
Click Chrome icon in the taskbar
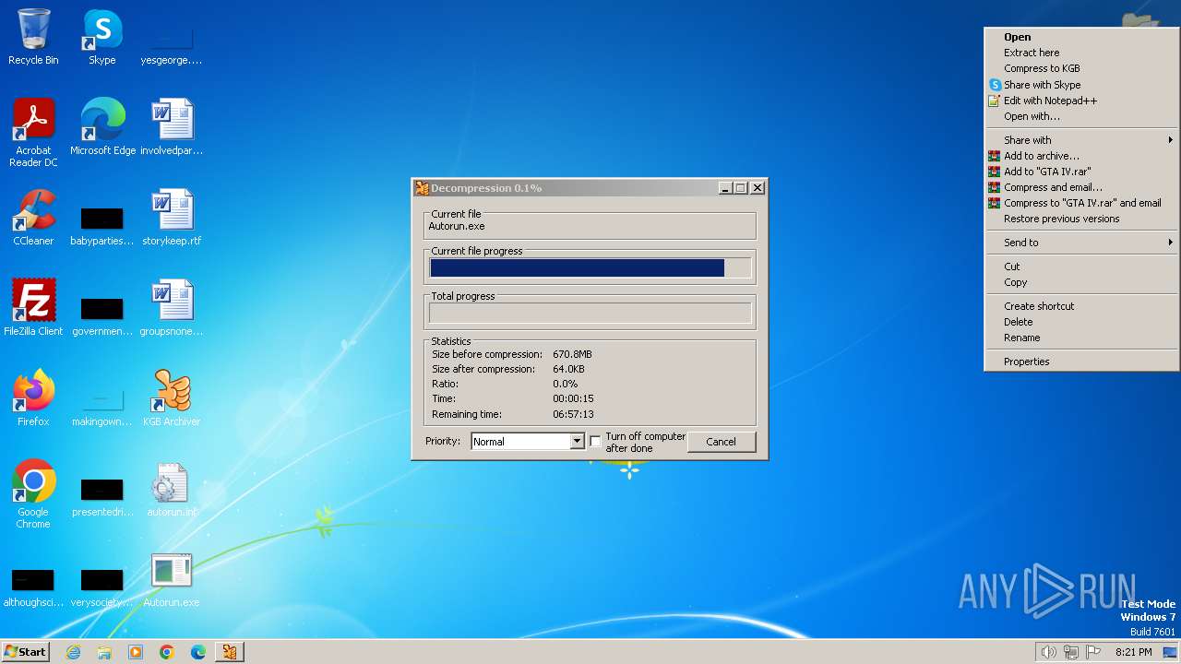click(x=167, y=652)
